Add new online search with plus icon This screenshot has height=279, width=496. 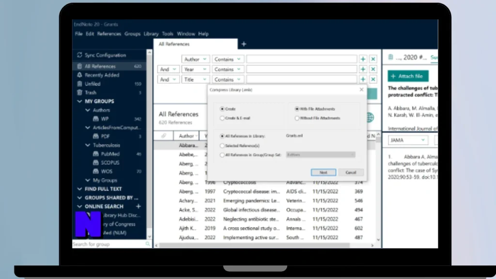pyautogui.click(x=138, y=206)
